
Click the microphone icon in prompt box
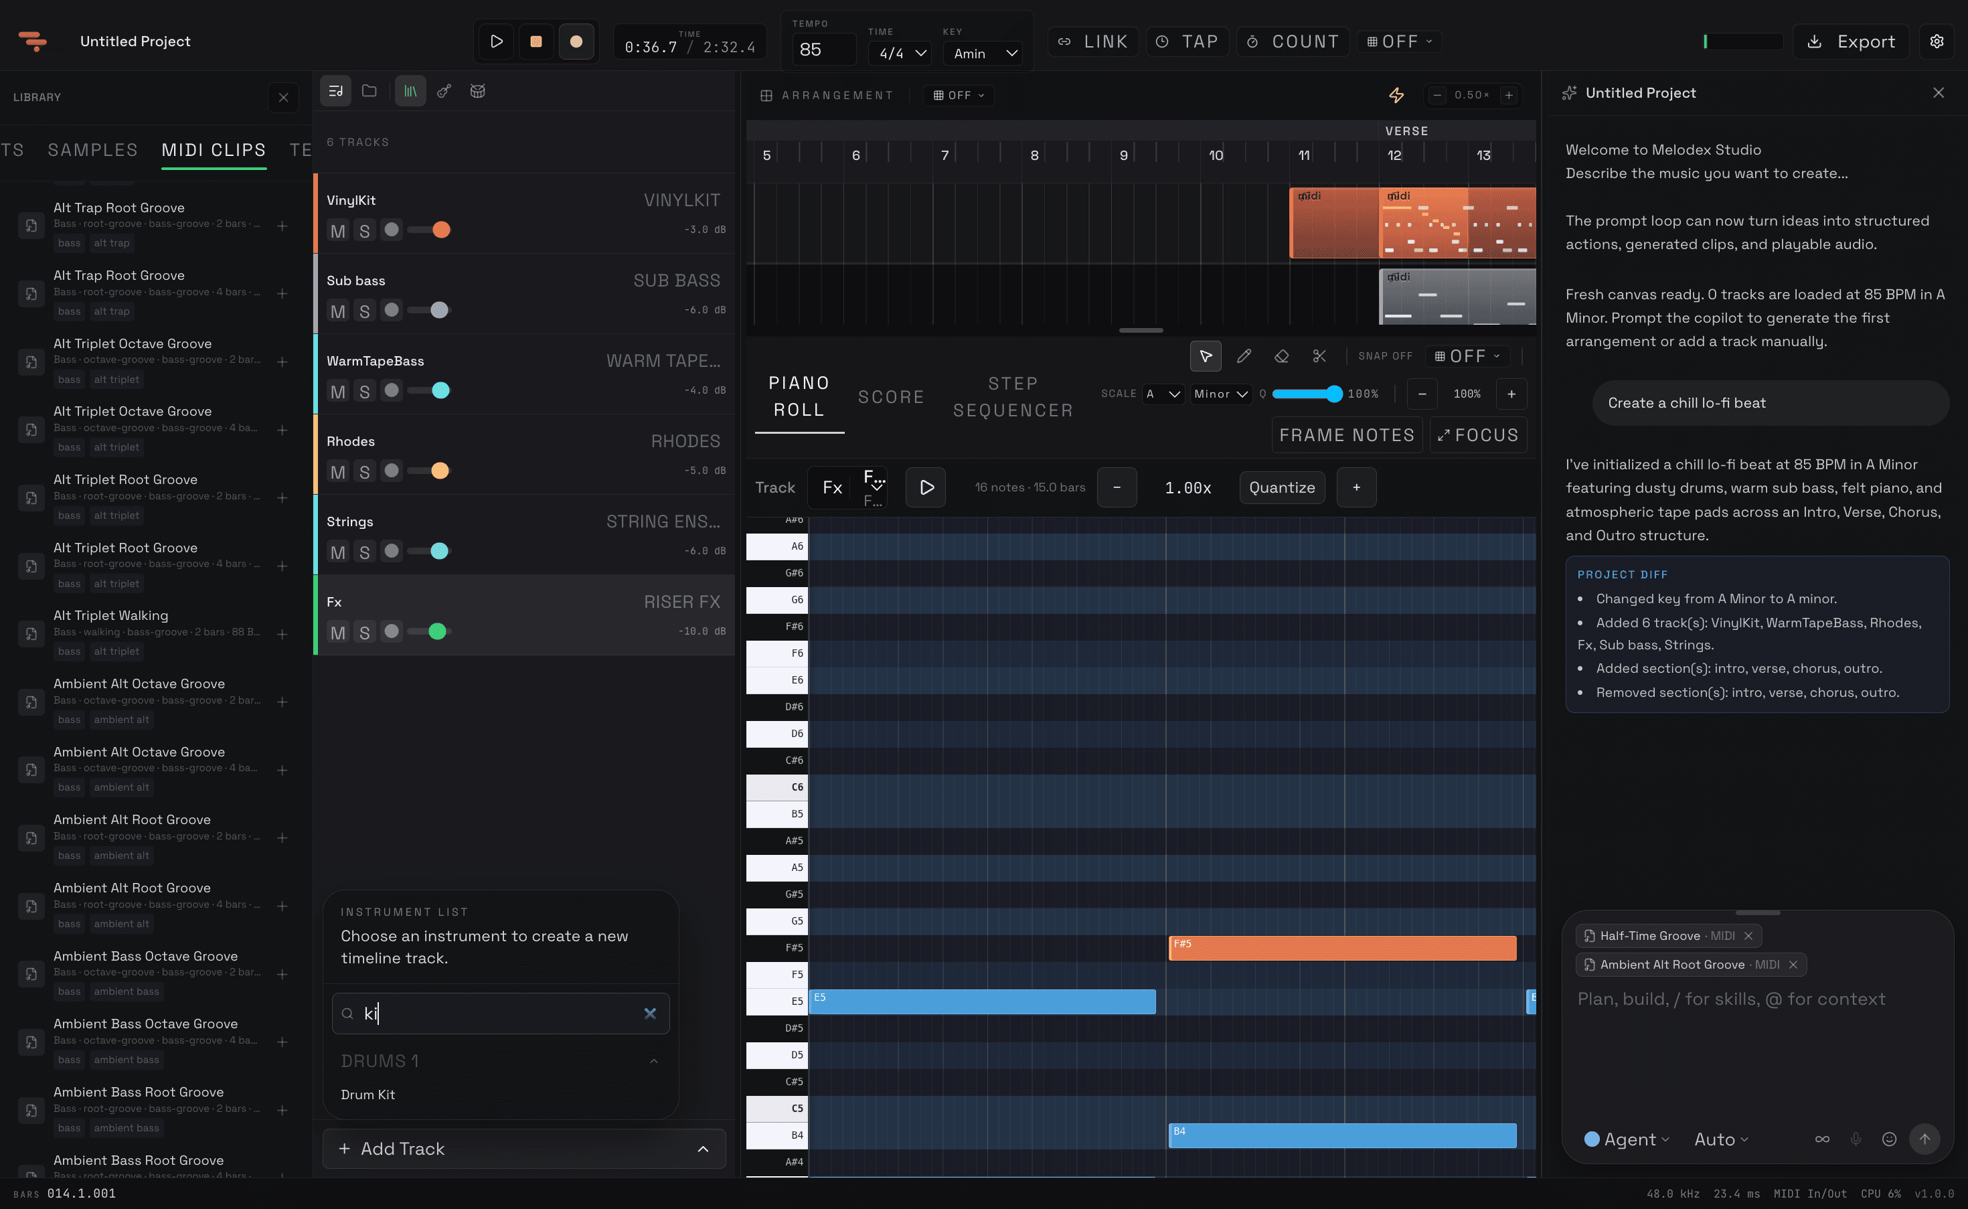tap(1856, 1139)
